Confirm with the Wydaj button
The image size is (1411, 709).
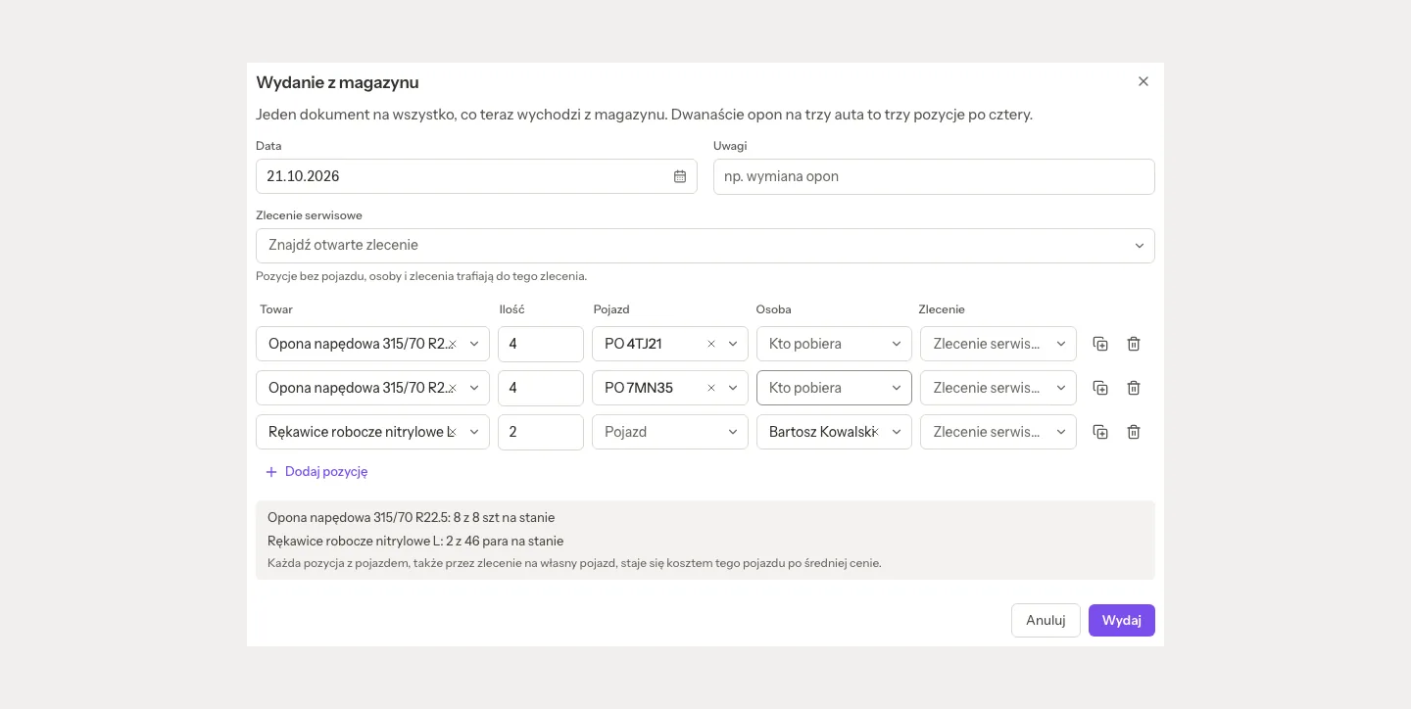pos(1122,620)
